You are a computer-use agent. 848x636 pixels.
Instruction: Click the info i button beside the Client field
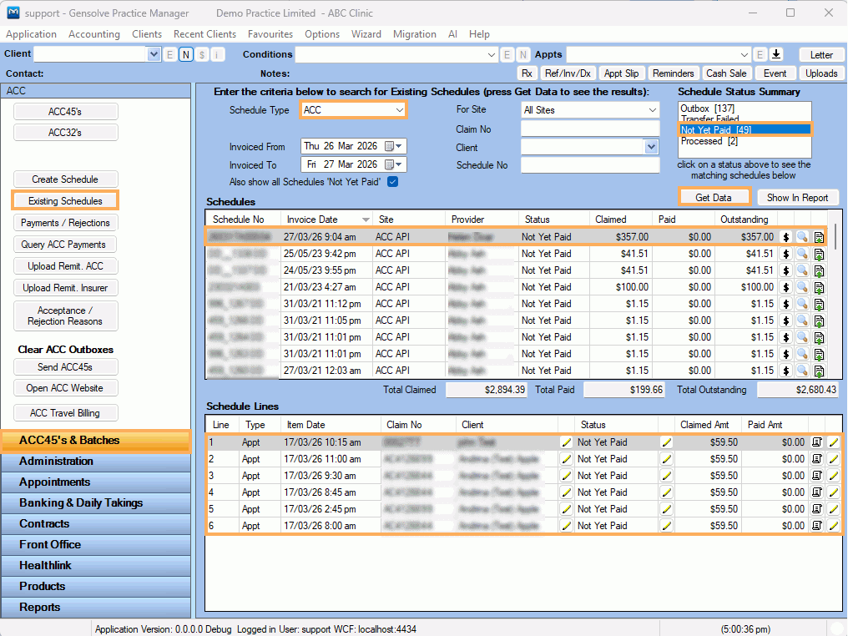pos(217,54)
